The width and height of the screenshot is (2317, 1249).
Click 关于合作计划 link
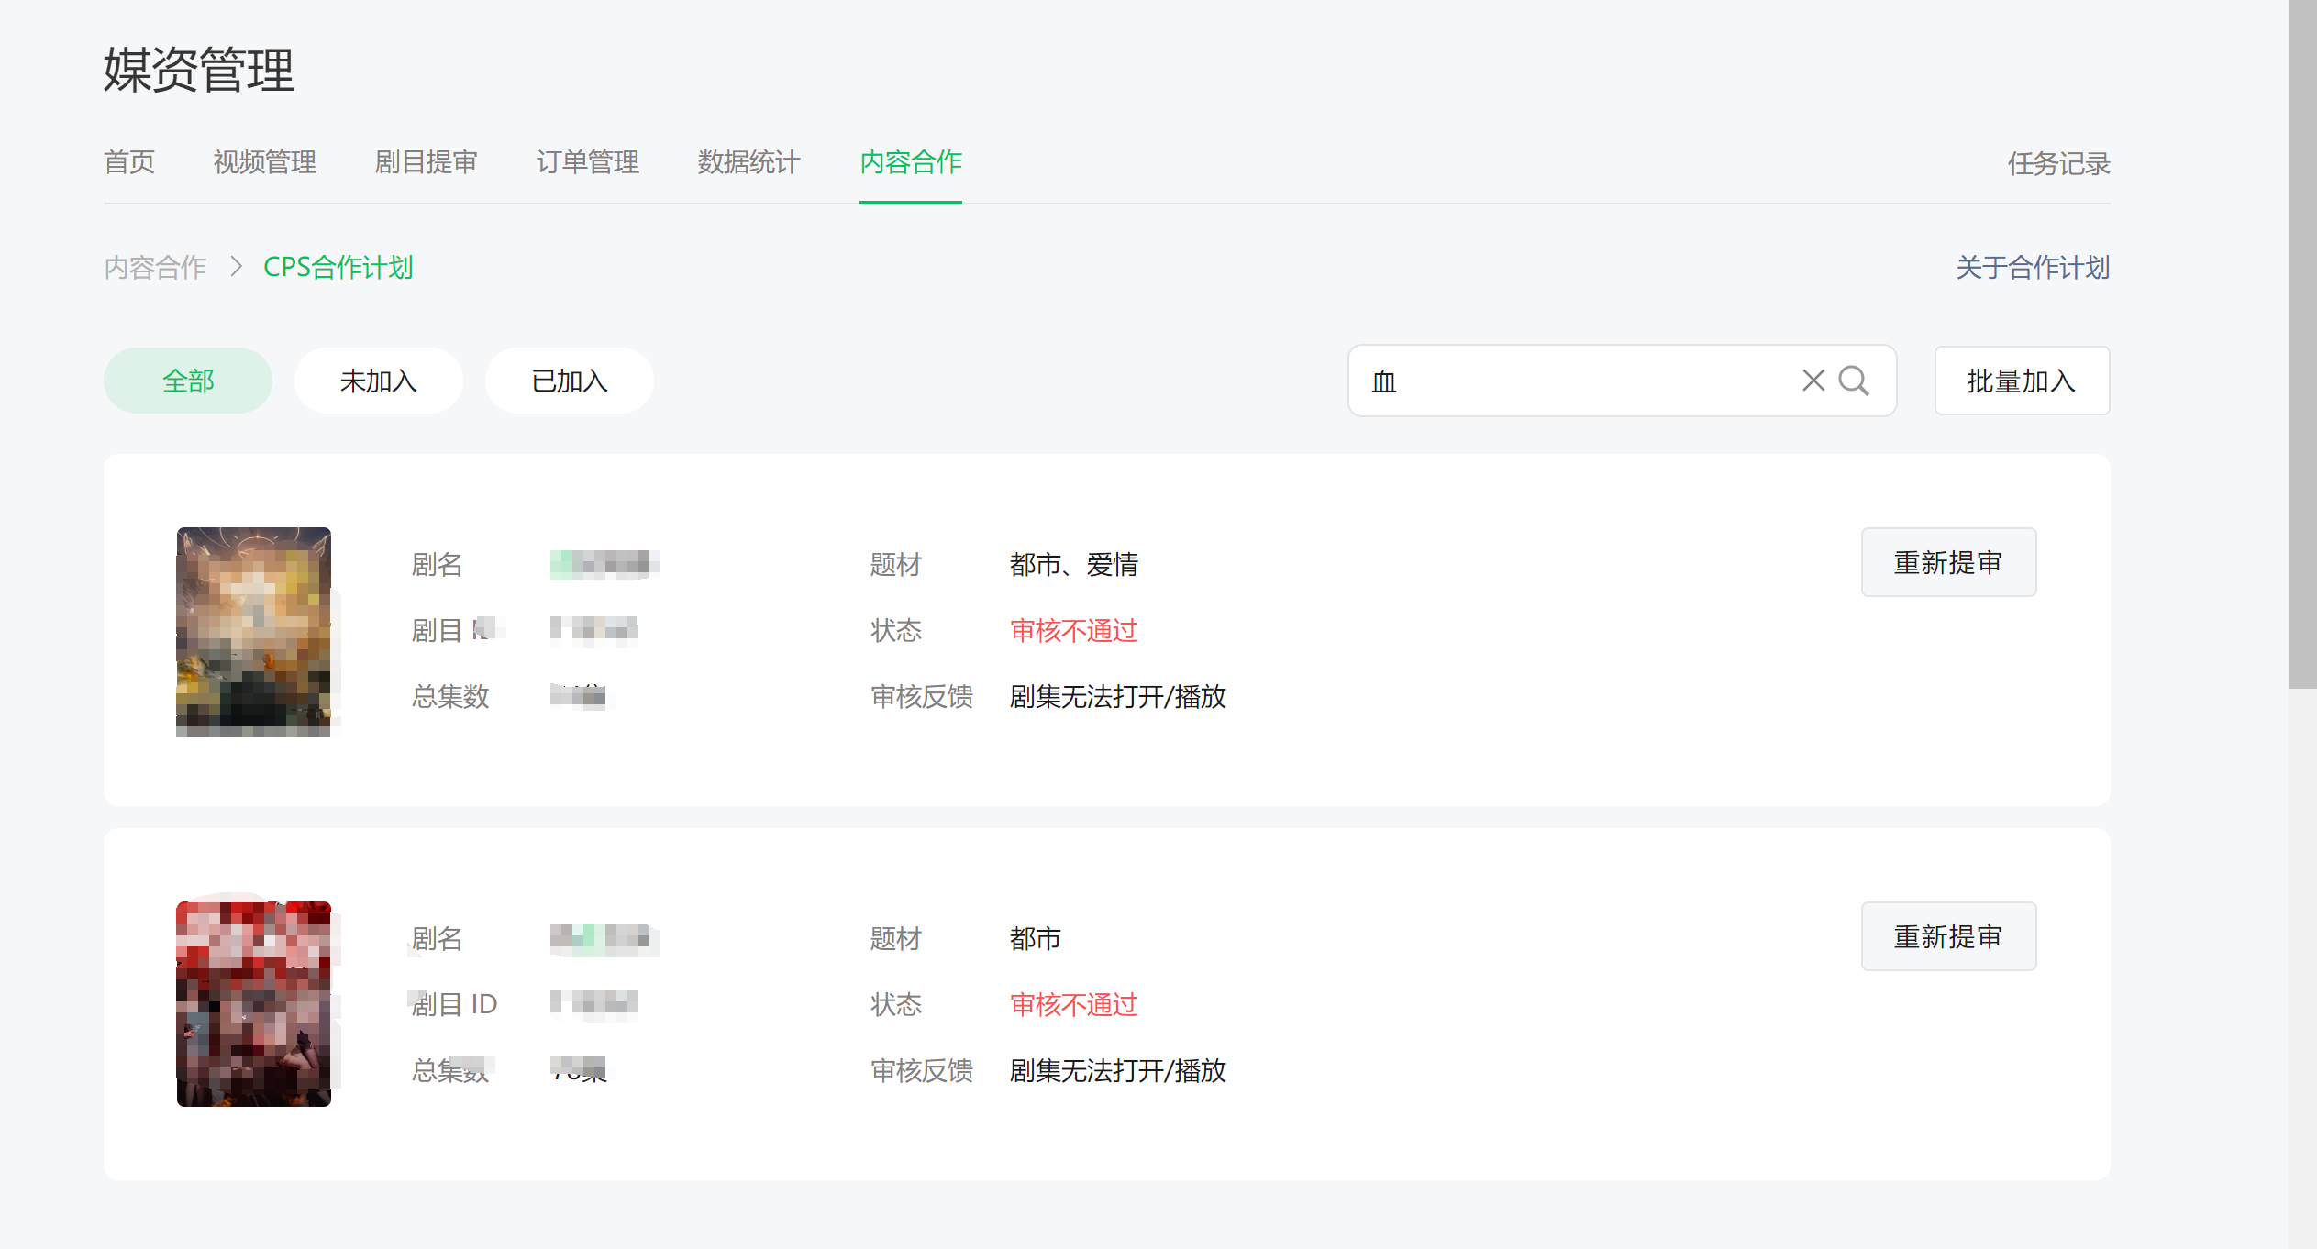2033,267
